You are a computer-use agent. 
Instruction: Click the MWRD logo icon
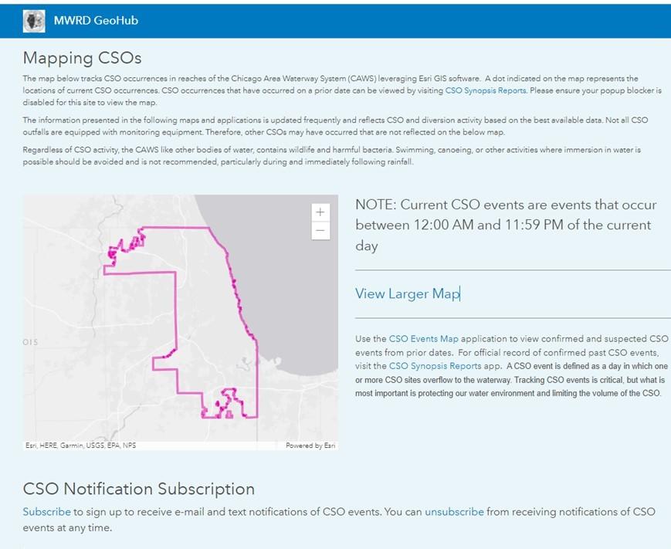pos(34,21)
